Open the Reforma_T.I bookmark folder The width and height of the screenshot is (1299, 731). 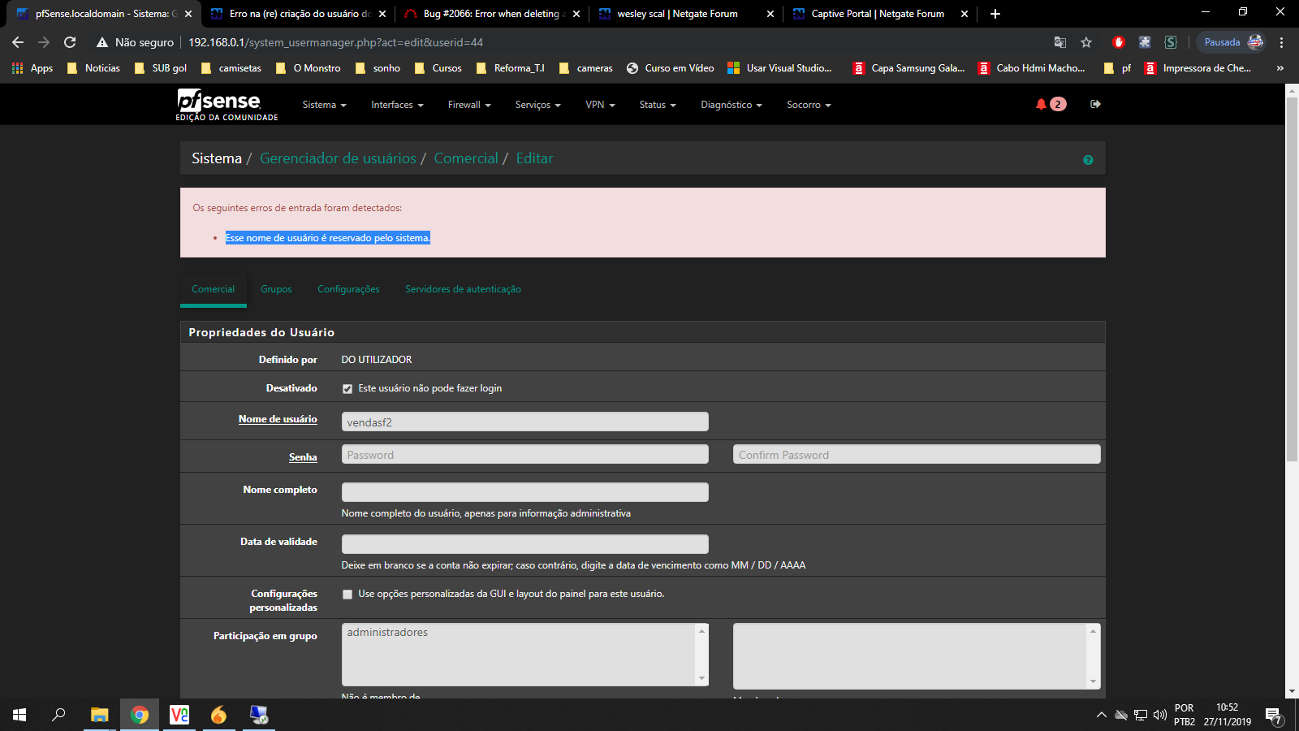(x=511, y=68)
